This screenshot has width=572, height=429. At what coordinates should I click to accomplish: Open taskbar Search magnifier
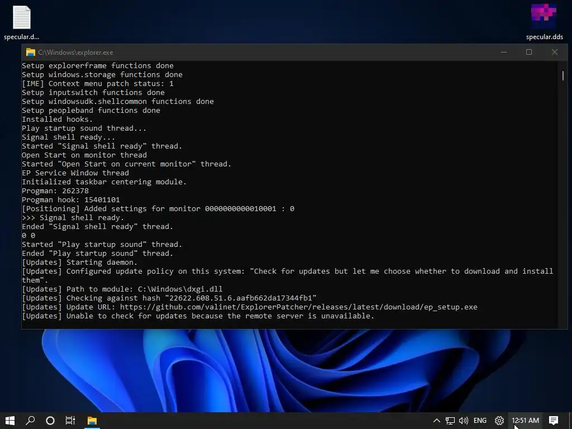coord(30,421)
